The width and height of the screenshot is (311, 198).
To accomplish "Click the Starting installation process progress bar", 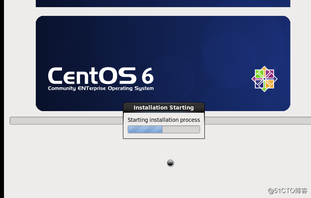I will [163, 129].
